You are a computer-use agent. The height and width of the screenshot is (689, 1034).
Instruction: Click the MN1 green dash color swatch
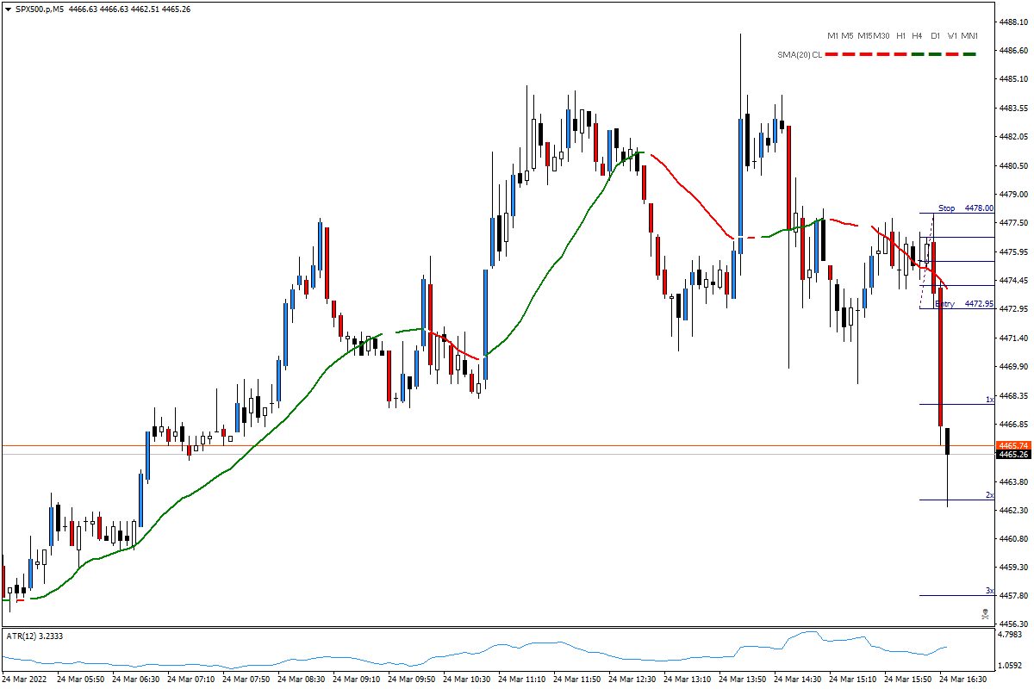[969, 54]
